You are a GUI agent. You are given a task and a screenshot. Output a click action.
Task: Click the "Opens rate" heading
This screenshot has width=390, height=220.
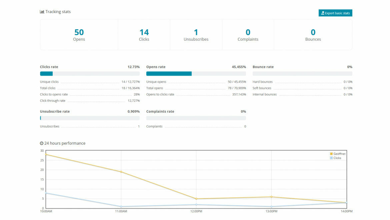(x=156, y=67)
